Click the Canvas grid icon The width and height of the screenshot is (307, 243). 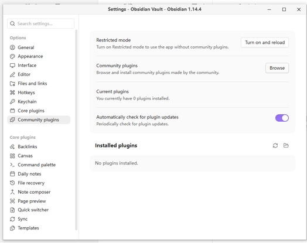coord(12,156)
